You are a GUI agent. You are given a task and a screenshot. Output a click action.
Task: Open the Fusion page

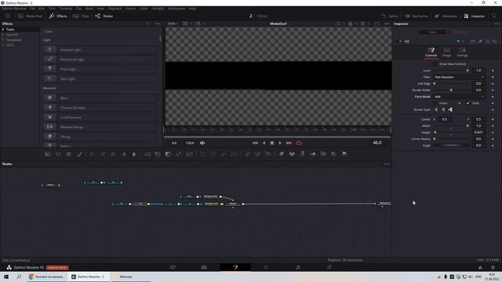pos(235,267)
